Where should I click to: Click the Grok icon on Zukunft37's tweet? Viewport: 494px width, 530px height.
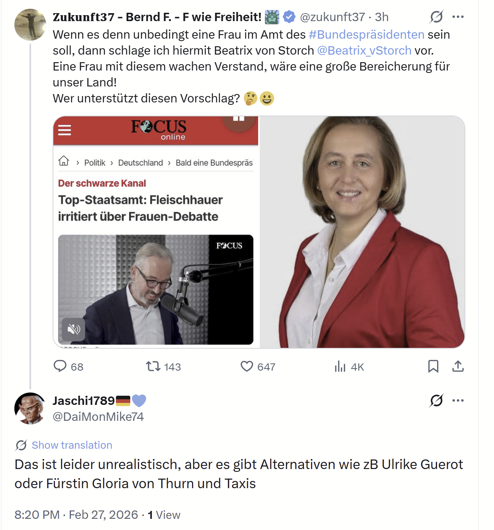(436, 17)
